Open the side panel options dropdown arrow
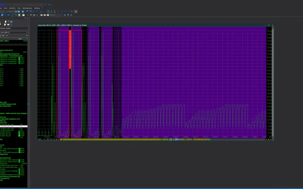 [x=25, y=18]
